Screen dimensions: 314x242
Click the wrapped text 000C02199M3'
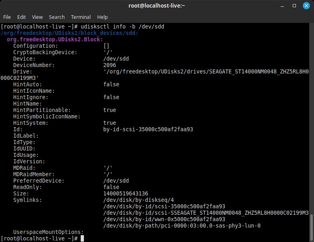click(19, 78)
